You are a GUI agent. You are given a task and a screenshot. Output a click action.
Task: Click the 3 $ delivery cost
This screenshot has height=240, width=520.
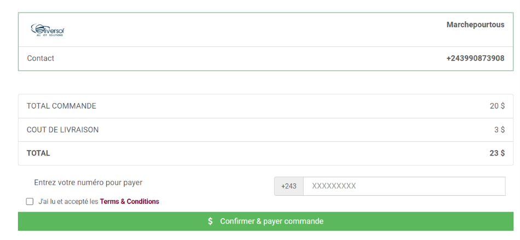[x=499, y=130]
